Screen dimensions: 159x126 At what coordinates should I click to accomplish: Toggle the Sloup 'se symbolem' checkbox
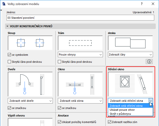pyautogui.click(x=10, y=55)
